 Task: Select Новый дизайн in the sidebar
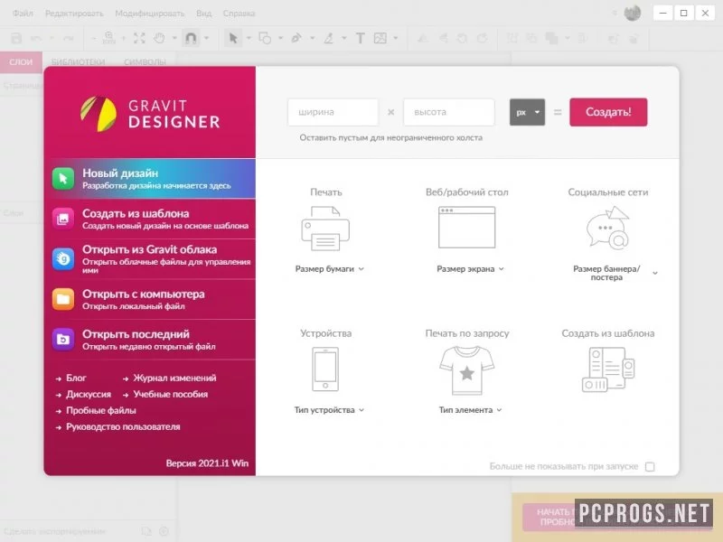coord(150,179)
